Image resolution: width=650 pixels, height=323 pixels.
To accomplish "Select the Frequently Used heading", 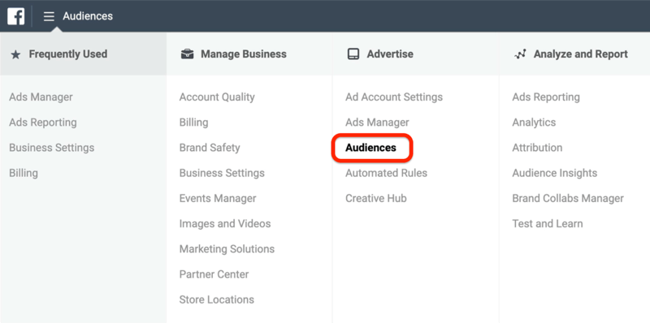I will (x=68, y=54).
